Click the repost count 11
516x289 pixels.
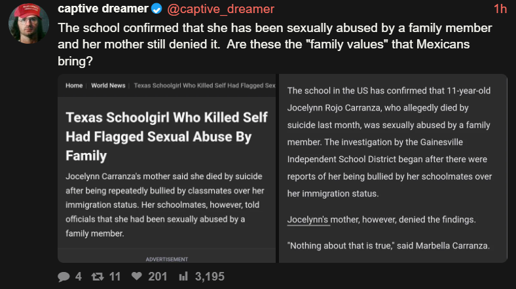[115, 277]
